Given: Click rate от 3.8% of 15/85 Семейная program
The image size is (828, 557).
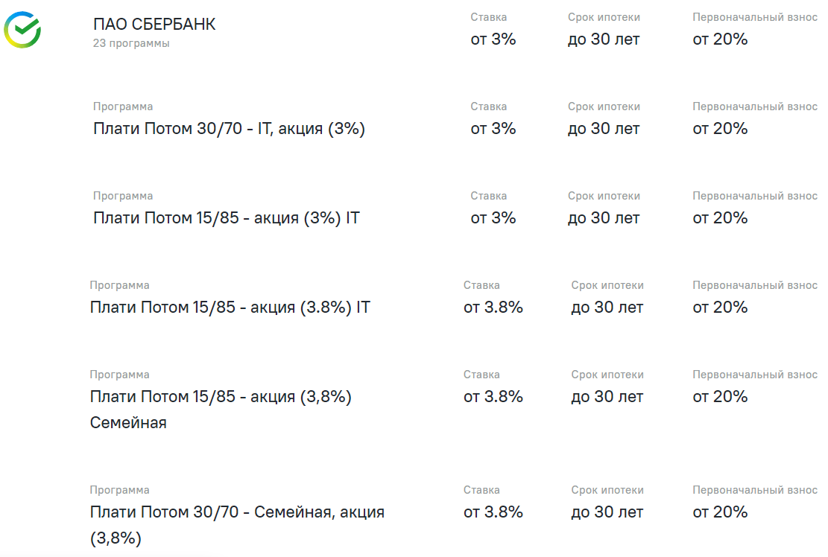Looking at the screenshot, I should [x=493, y=397].
